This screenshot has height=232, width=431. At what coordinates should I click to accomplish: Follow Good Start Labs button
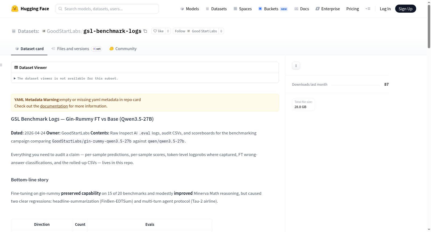(x=196, y=31)
